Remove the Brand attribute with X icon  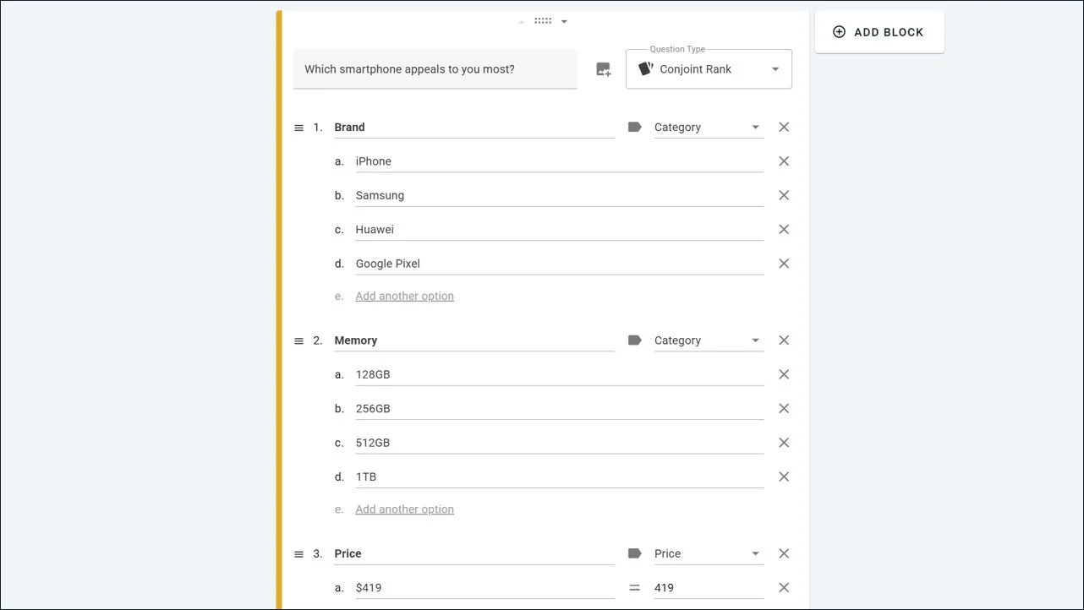784,127
